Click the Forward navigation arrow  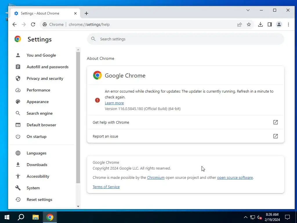(24, 24)
